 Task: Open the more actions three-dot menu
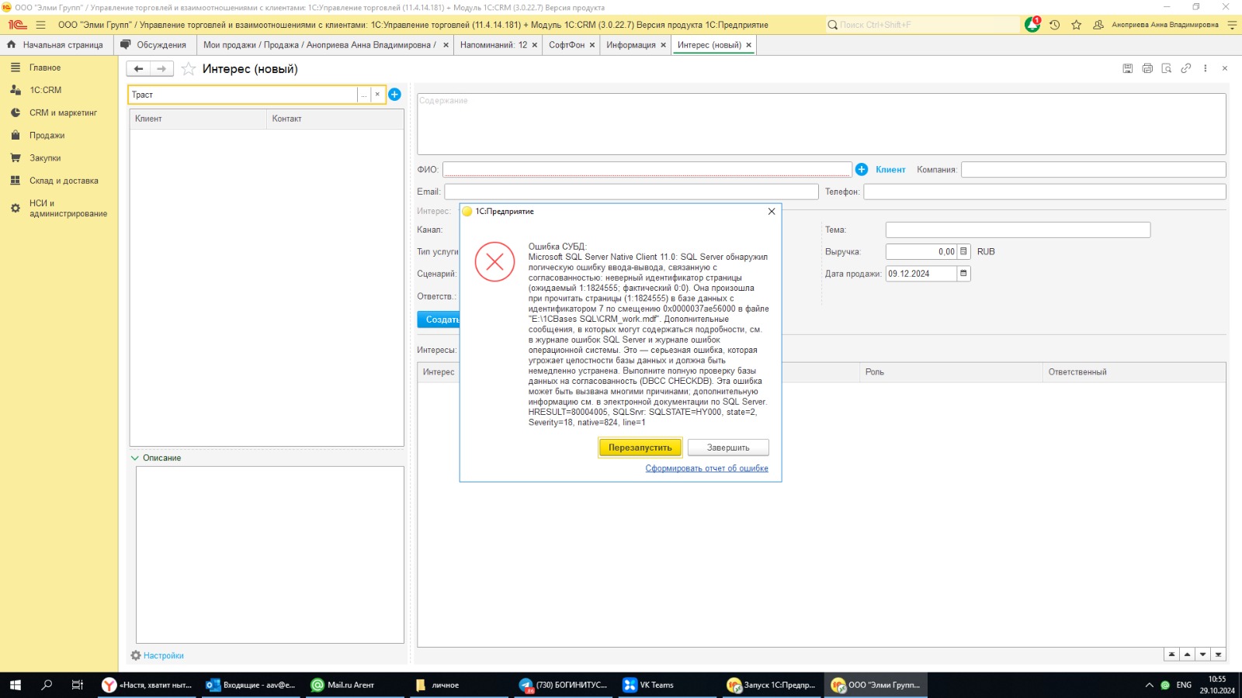pos(1205,68)
